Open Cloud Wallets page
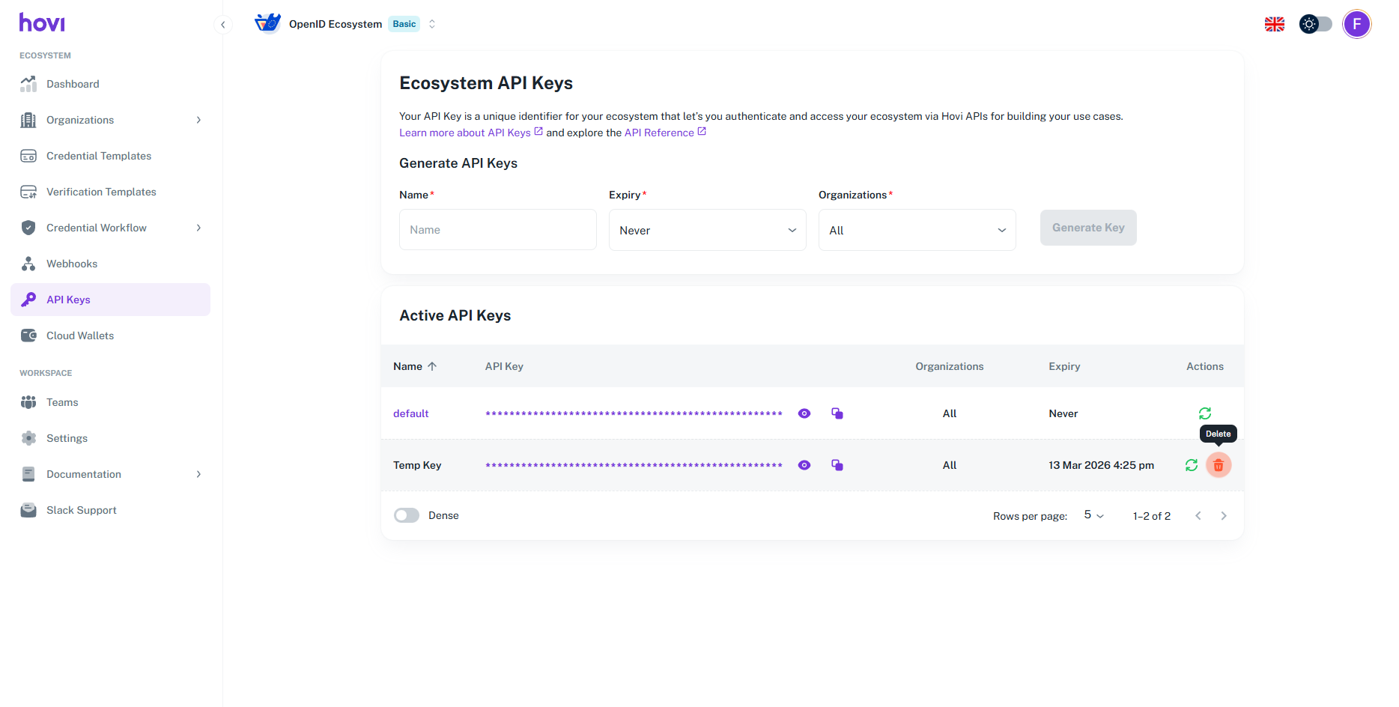 (80, 336)
